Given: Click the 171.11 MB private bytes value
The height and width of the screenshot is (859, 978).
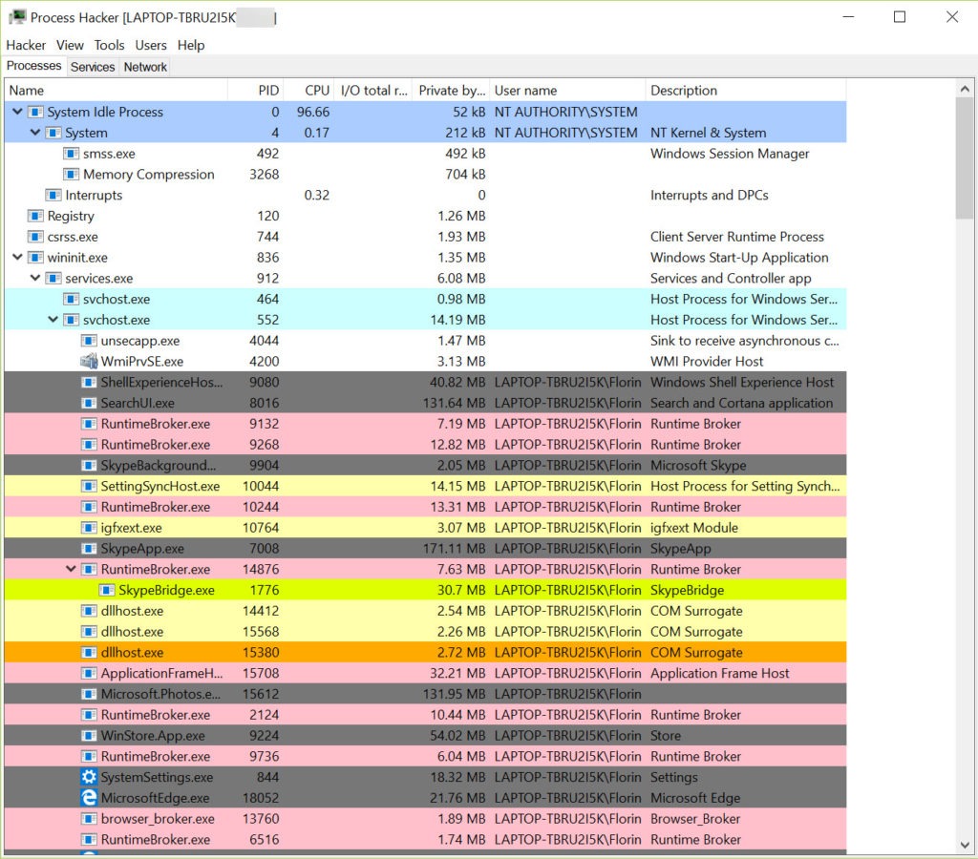Looking at the screenshot, I should 454,549.
